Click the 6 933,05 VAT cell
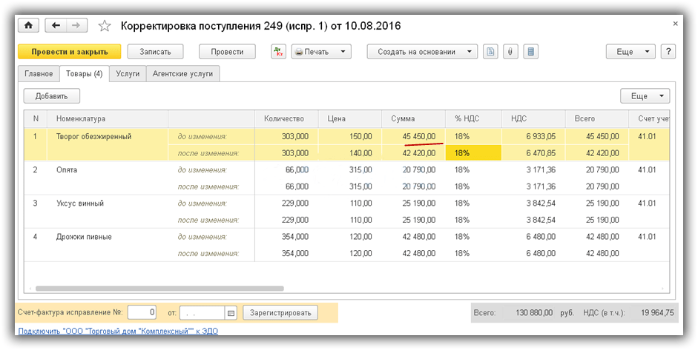This screenshot has height=350, width=698. (533, 137)
